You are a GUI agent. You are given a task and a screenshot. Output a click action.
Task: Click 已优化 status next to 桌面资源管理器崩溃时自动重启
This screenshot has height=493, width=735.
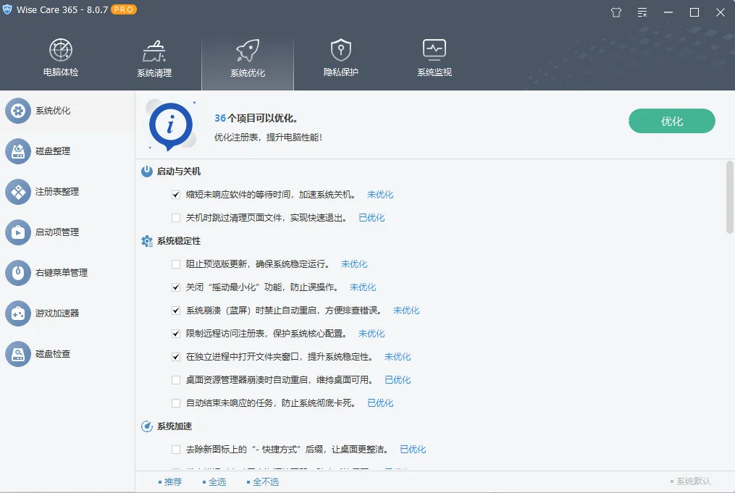(398, 379)
